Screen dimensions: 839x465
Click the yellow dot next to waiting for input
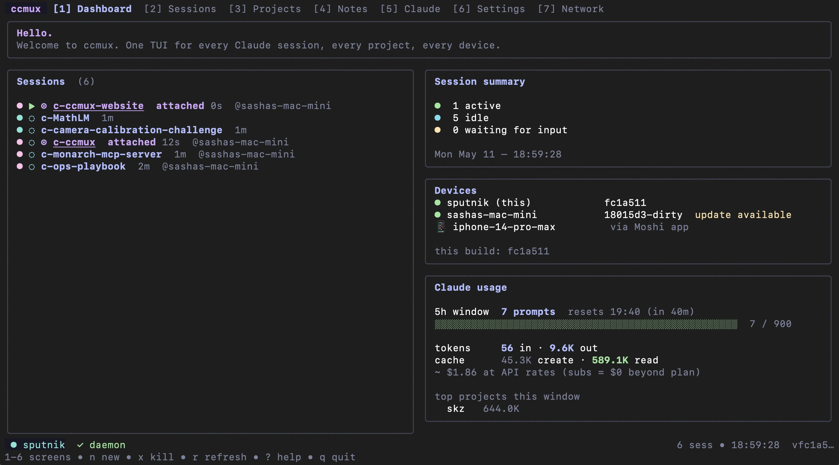pos(438,130)
